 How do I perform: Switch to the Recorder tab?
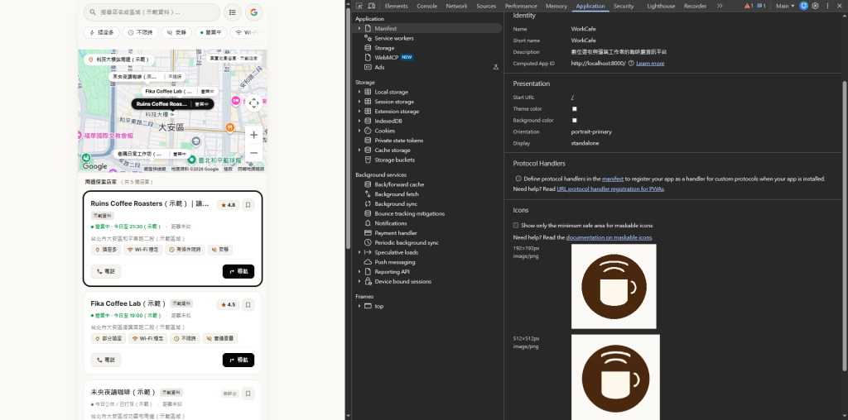tap(695, 6)
